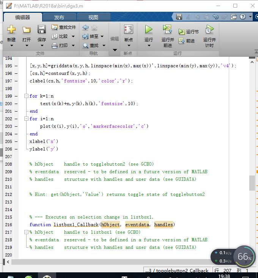Set breakpoint on line 200 dash
Viewport: 258px width, 278px height.
[16, 104]
